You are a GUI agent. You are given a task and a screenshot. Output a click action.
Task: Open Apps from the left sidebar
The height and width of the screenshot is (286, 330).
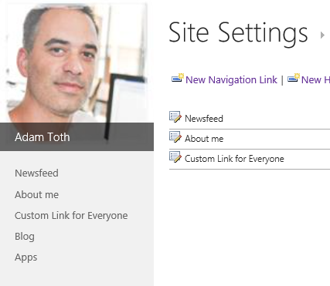26,257
